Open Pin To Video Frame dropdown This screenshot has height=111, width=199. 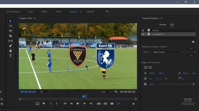(x=168, y=52)
